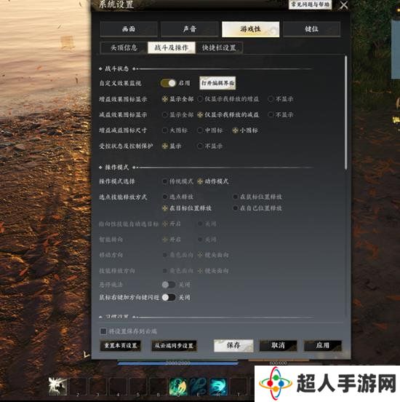Select the 在鼠标位置释放 option
Screen dimensions: 400x402
[257, 197]
